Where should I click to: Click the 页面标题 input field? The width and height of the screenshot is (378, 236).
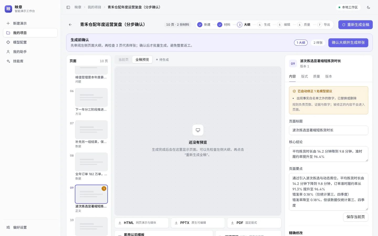point(329,130)
